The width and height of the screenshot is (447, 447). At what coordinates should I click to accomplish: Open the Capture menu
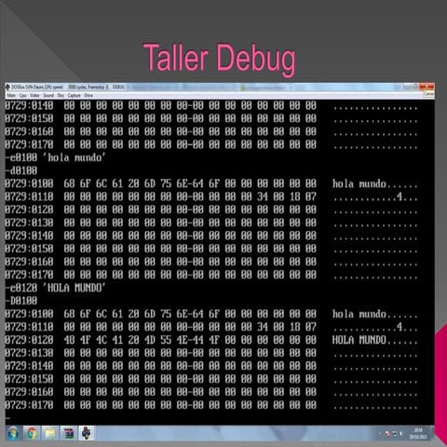click(x=74, y=95)
